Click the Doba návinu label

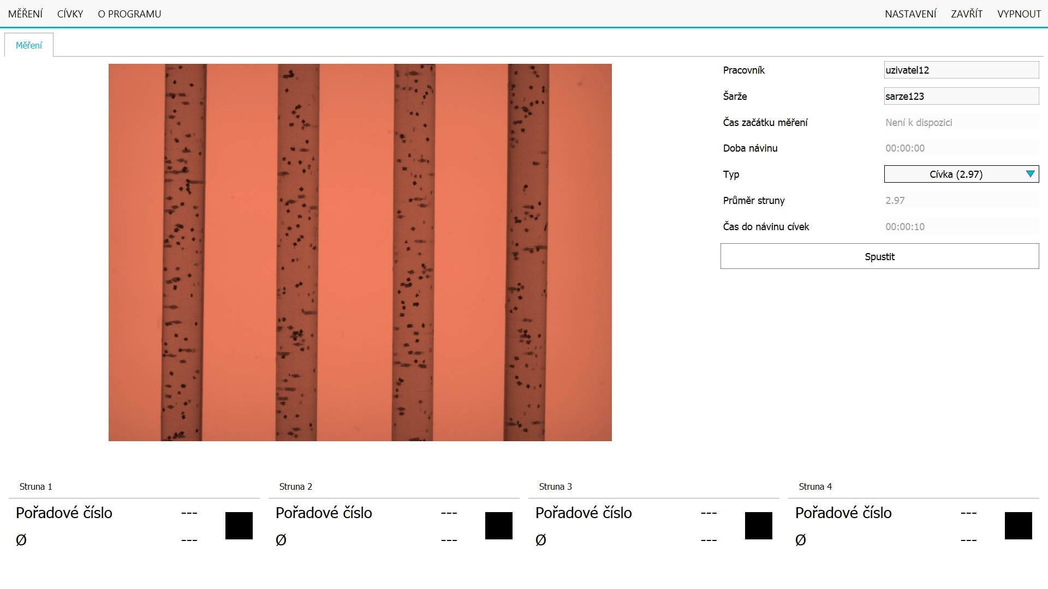click(x=751, y=148)
